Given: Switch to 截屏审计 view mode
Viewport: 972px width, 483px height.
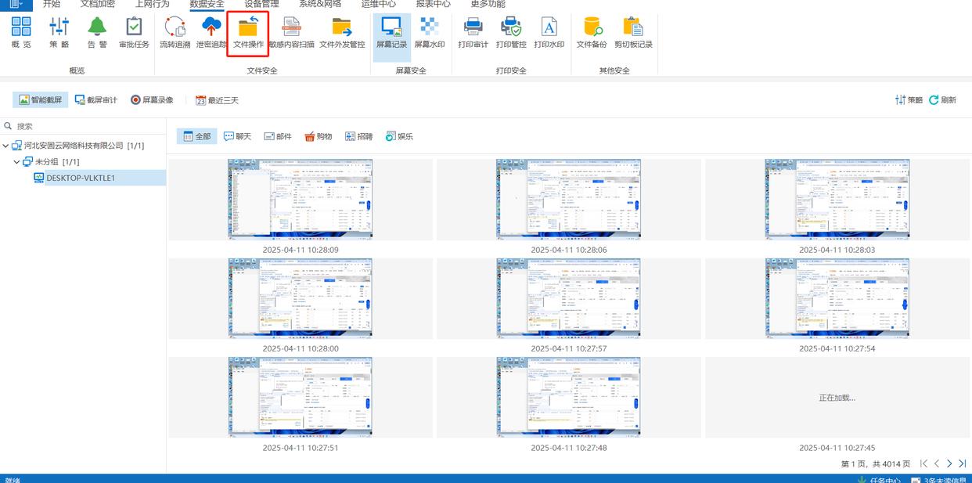Looking at the screenshot, I should pos(96,100).
